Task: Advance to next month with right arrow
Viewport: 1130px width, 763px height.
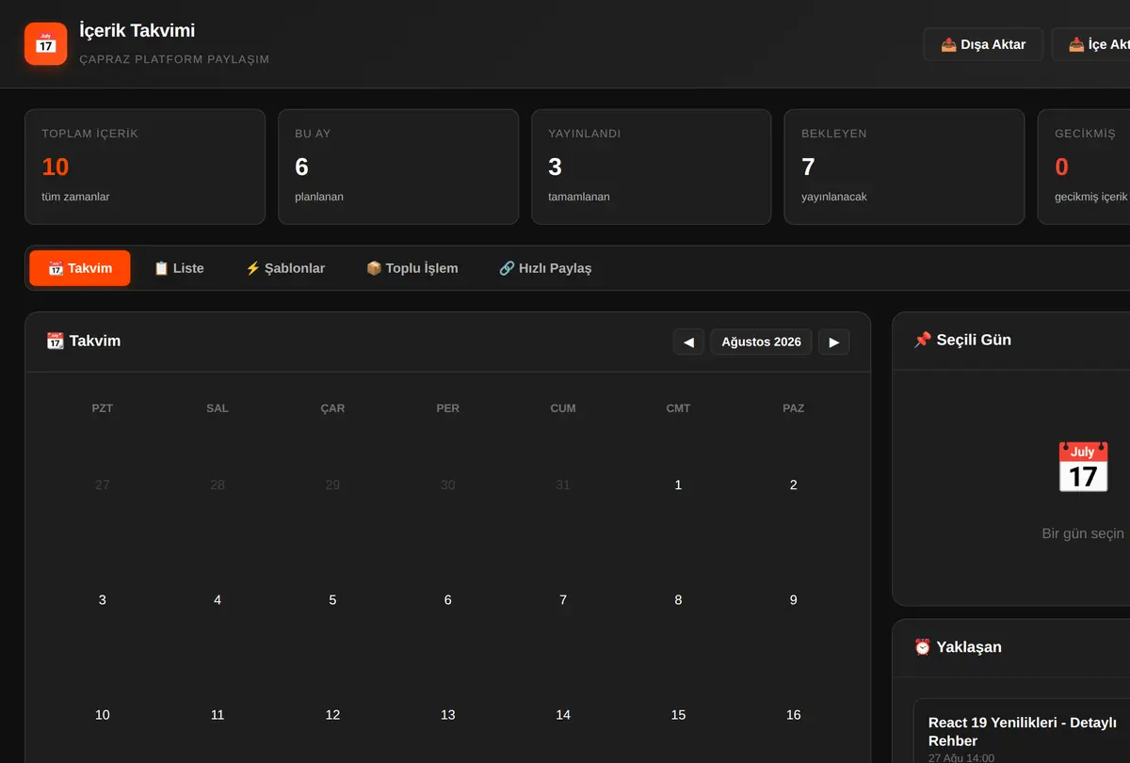Action: (833, 342)
